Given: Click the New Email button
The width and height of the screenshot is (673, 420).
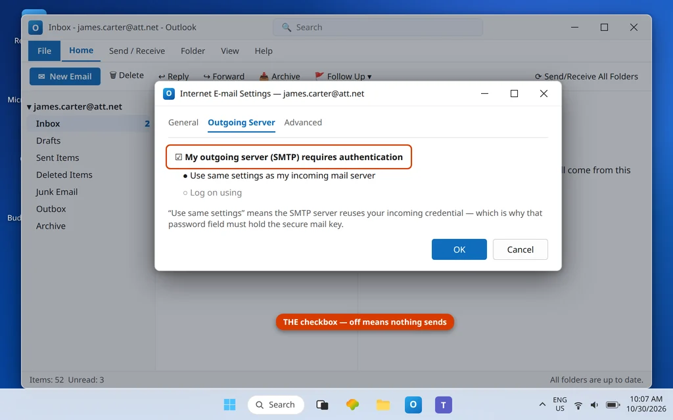Looking at the screenshot, I should 65,76.
